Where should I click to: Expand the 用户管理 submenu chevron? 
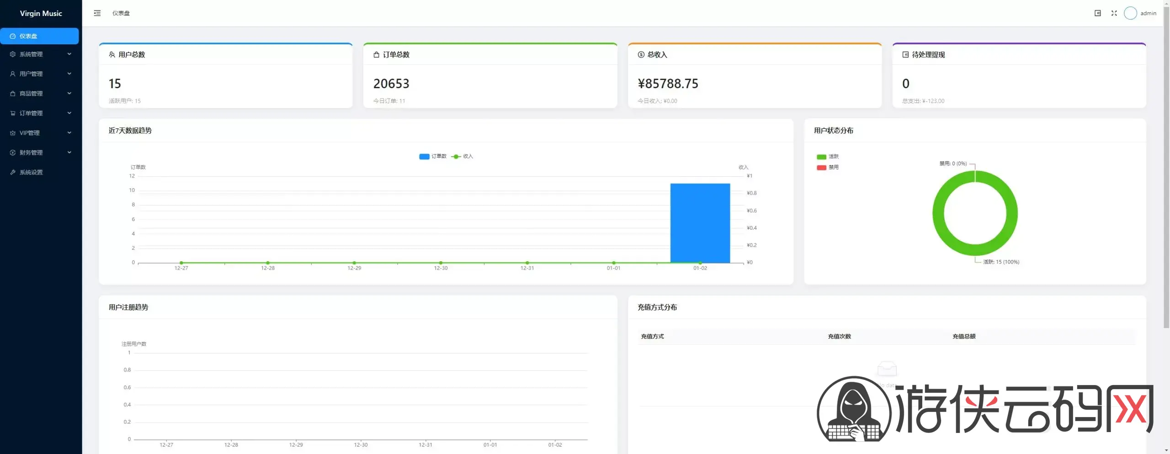69,74
